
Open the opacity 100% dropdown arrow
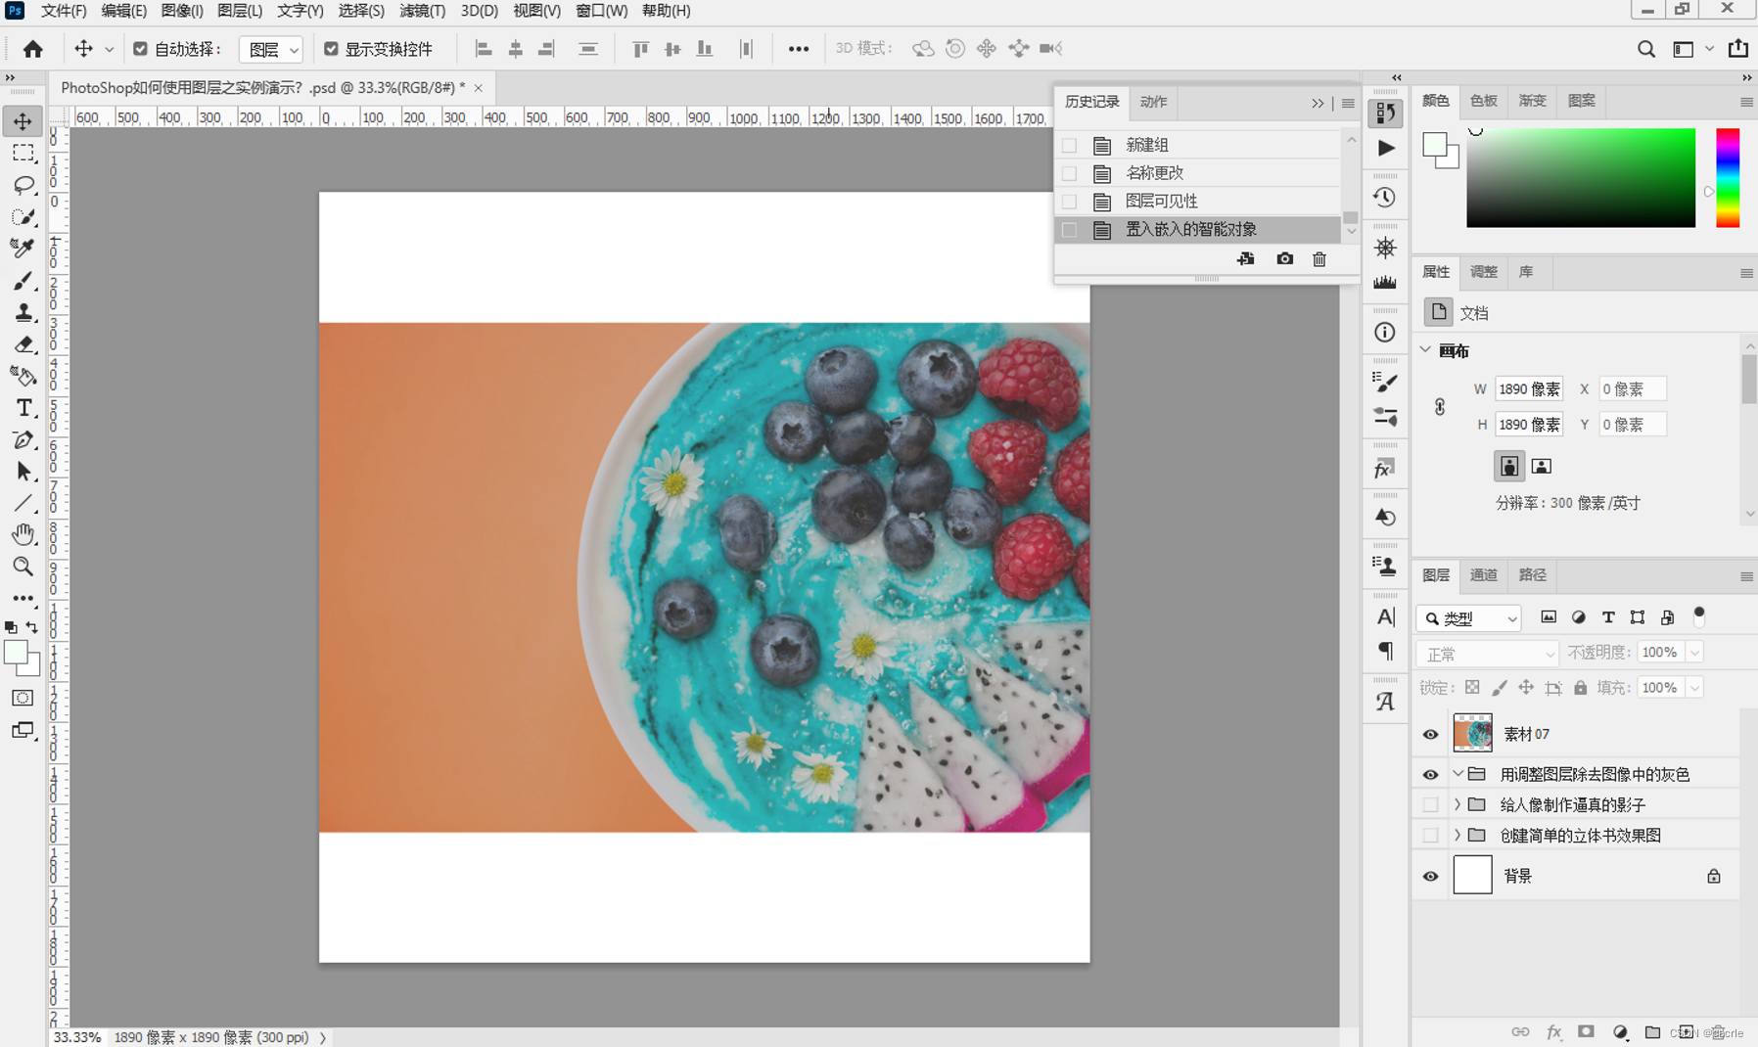1694,653
